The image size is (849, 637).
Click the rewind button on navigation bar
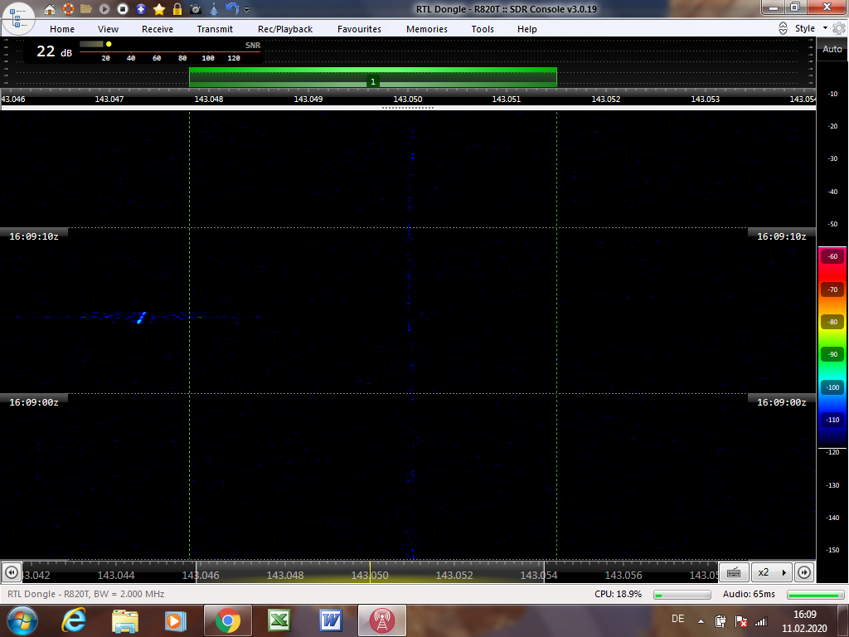coord(12,572)
